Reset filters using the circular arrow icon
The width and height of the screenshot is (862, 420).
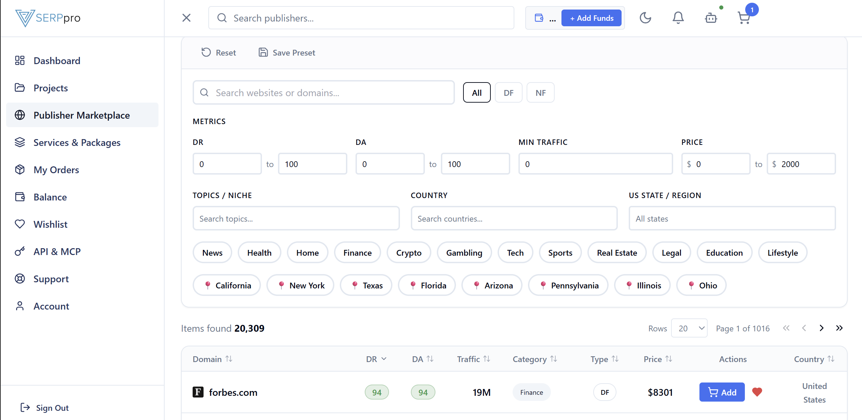pyautogui.click(x=206, y=52)
